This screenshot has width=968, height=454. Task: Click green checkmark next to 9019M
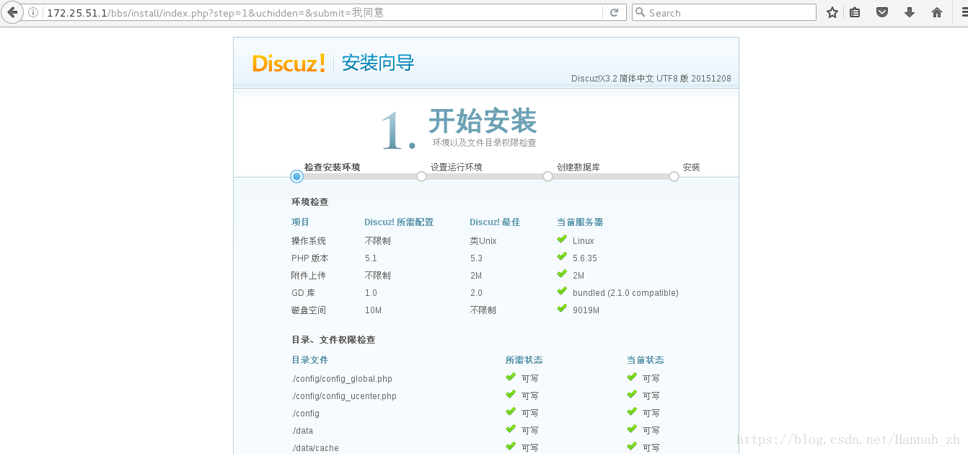562,308
